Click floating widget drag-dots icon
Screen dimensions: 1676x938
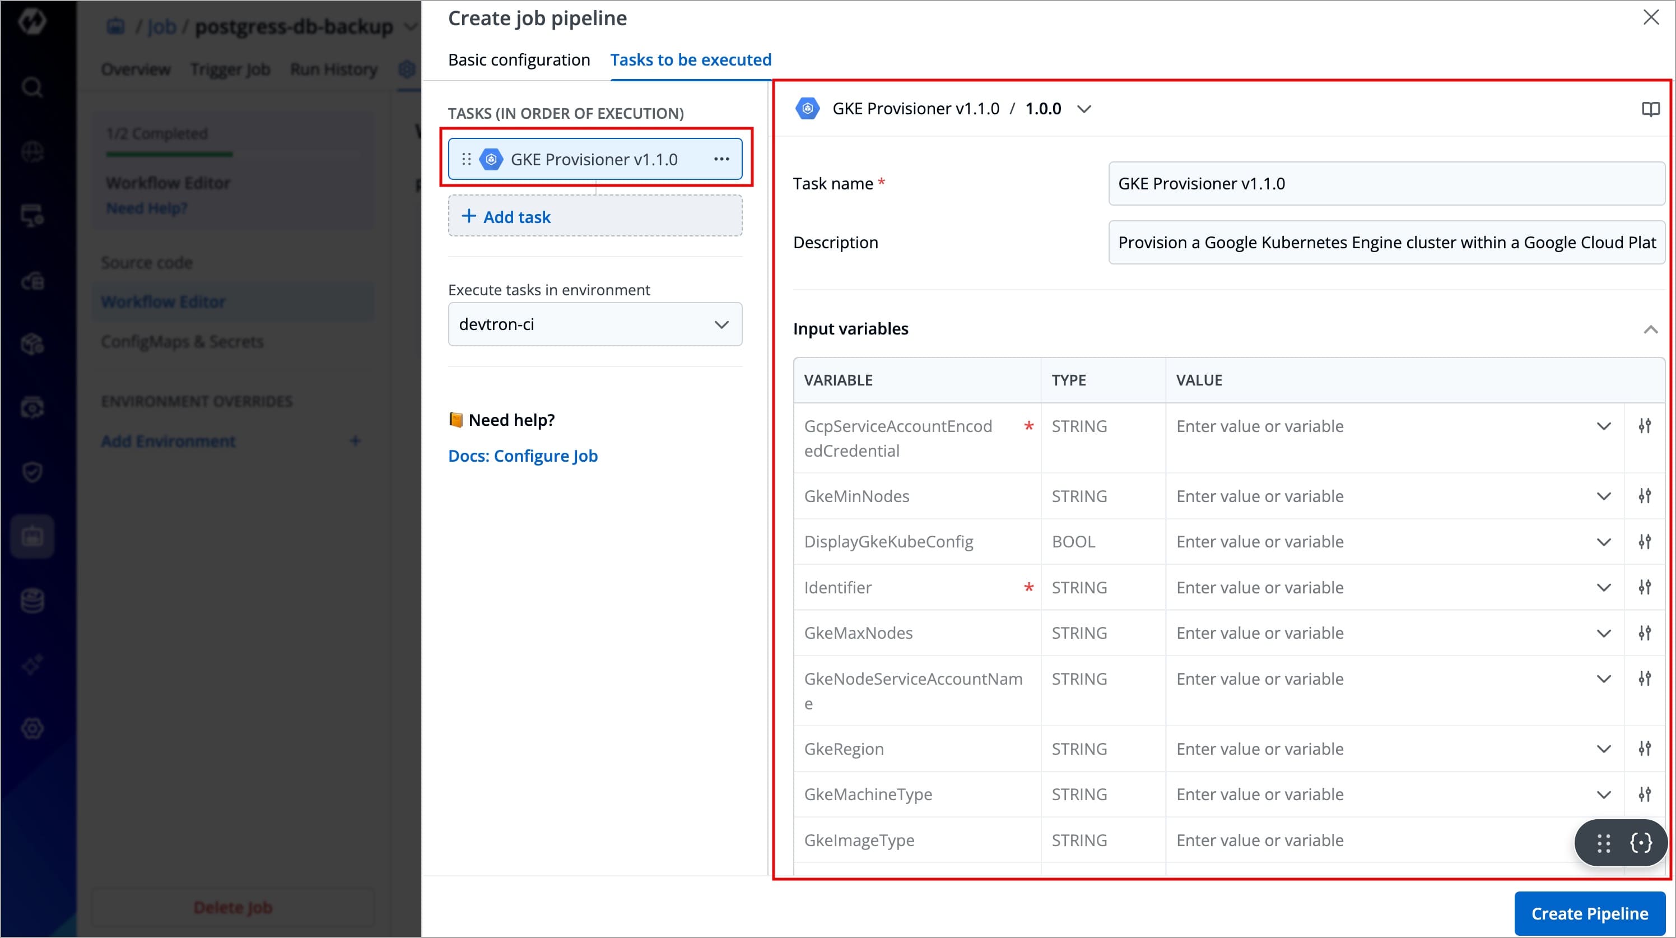1603,843
